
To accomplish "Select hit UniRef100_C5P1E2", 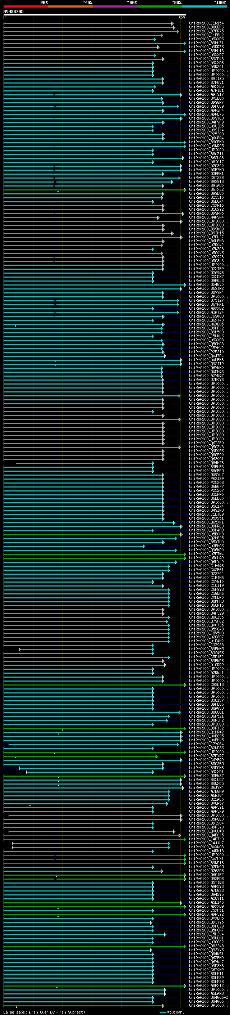I will pyautogui.click(x=206, y=657).
